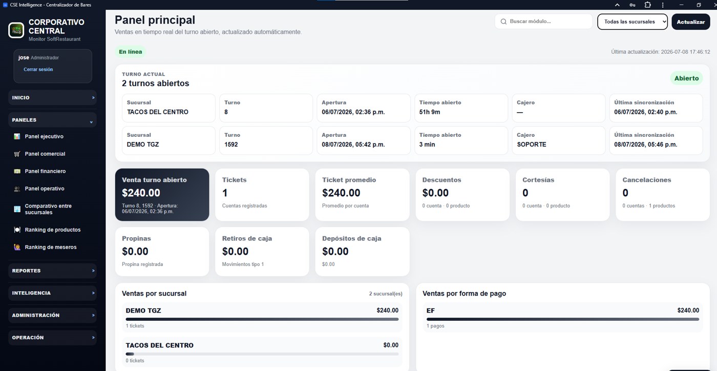Click the EF payment progress bar
717x371 pixels.
[563, 319]
